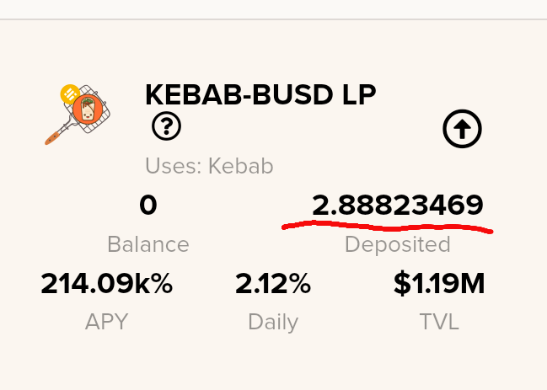
Task: Click the grill pan's orange handle
Action: (x=52, y=137)
